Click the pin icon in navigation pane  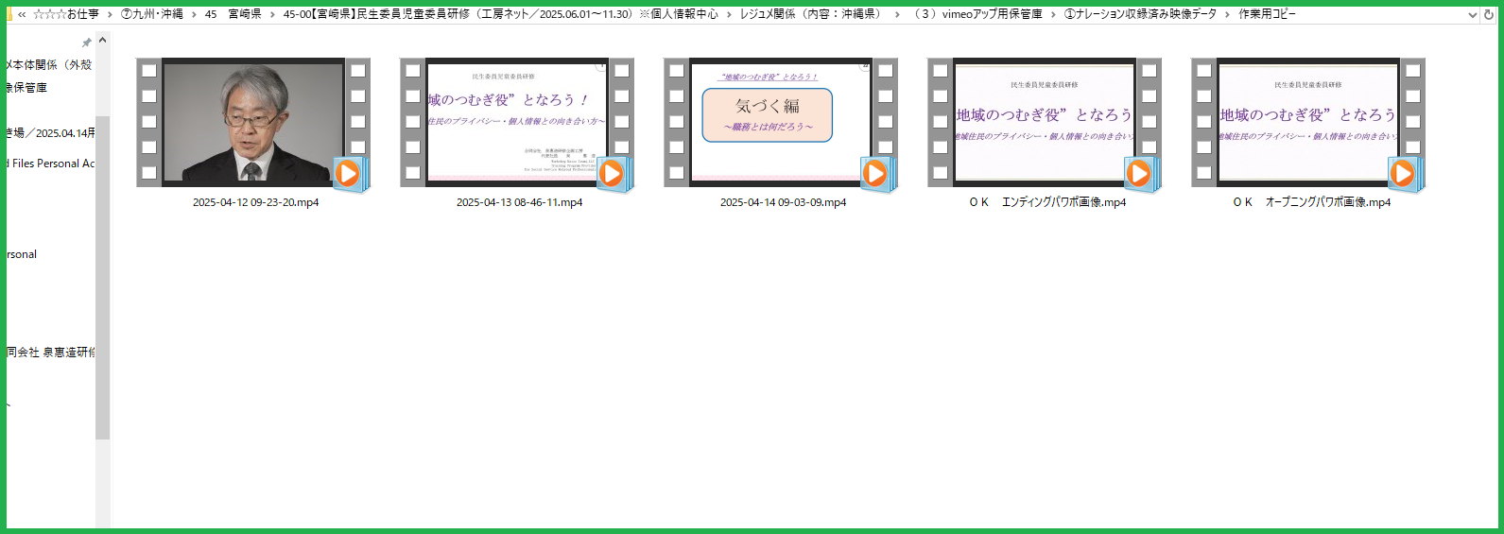click(x=87, y=43)
